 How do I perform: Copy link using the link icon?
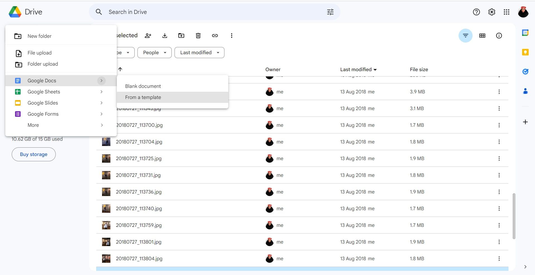pos(215,36)
